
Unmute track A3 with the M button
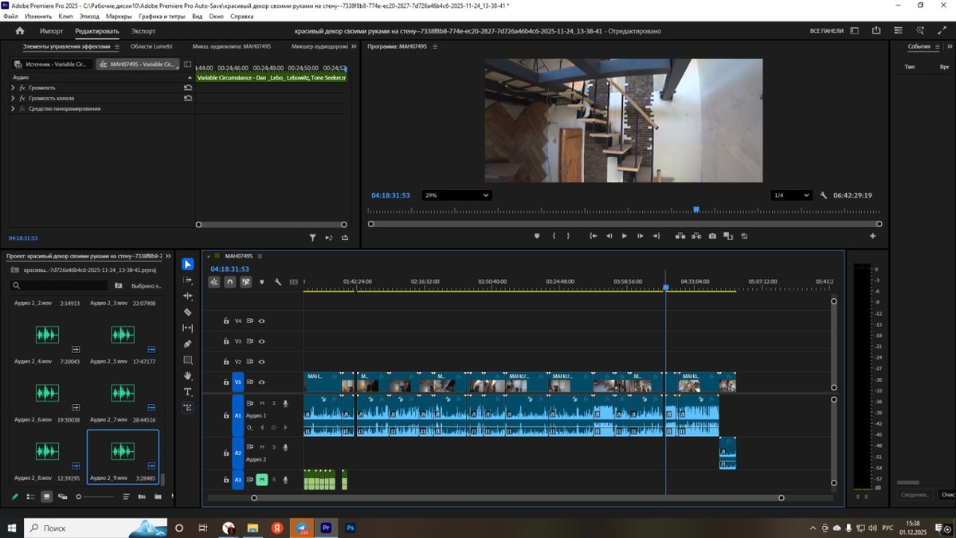point(261,479)
